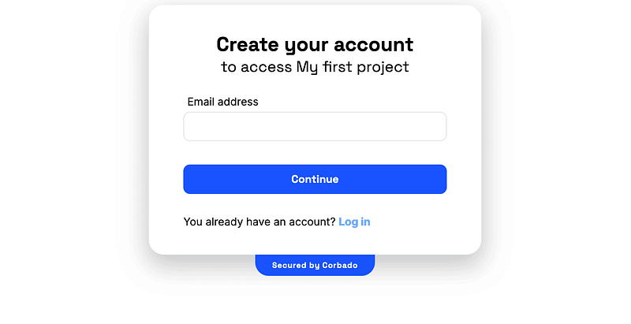631x324 pixels.
Task: Switch to sign-in using Log in link
Action: [x=354, y=222]
